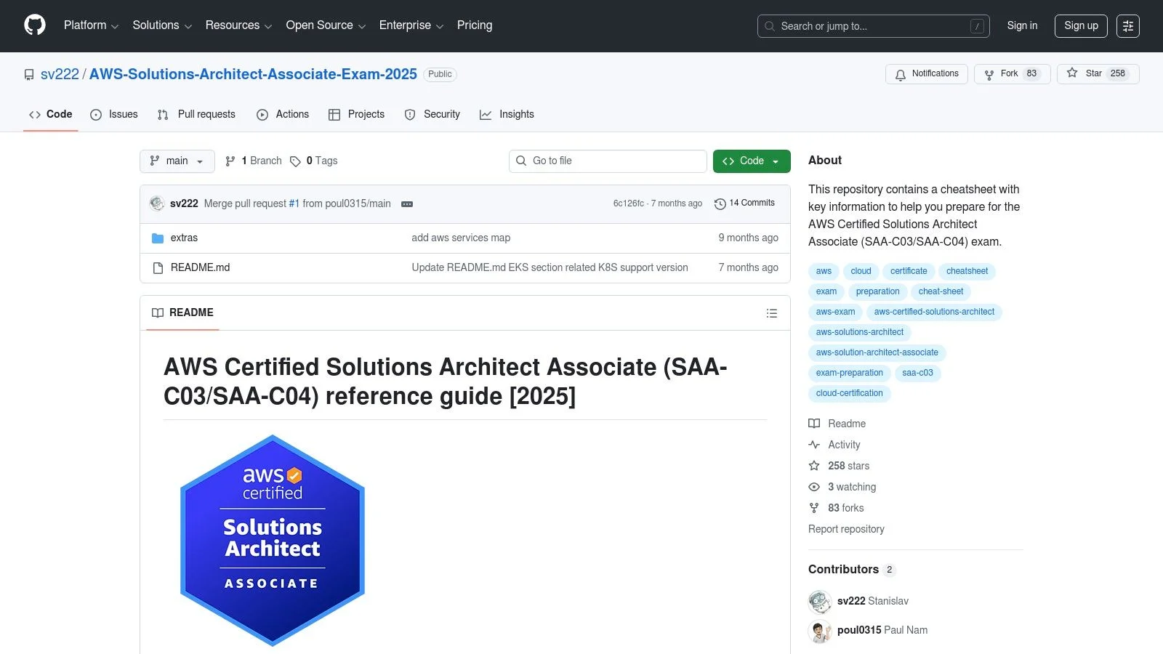Image resolution: width=1163 pixels, height=654 pixels.
Task: Open the Security tab
Action: click(x=432, y=115)
